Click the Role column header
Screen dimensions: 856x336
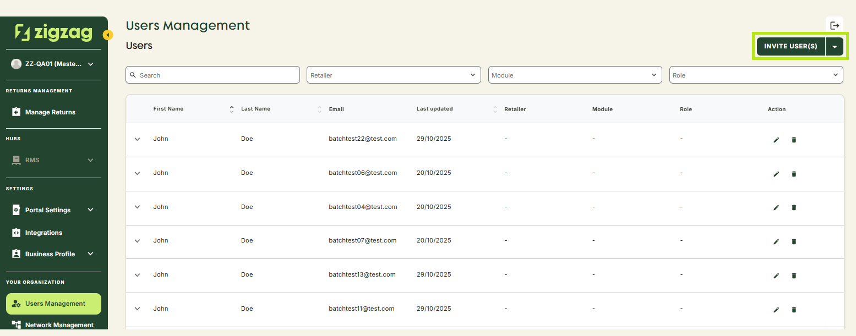pyautogui.click(x=686, y=109)
